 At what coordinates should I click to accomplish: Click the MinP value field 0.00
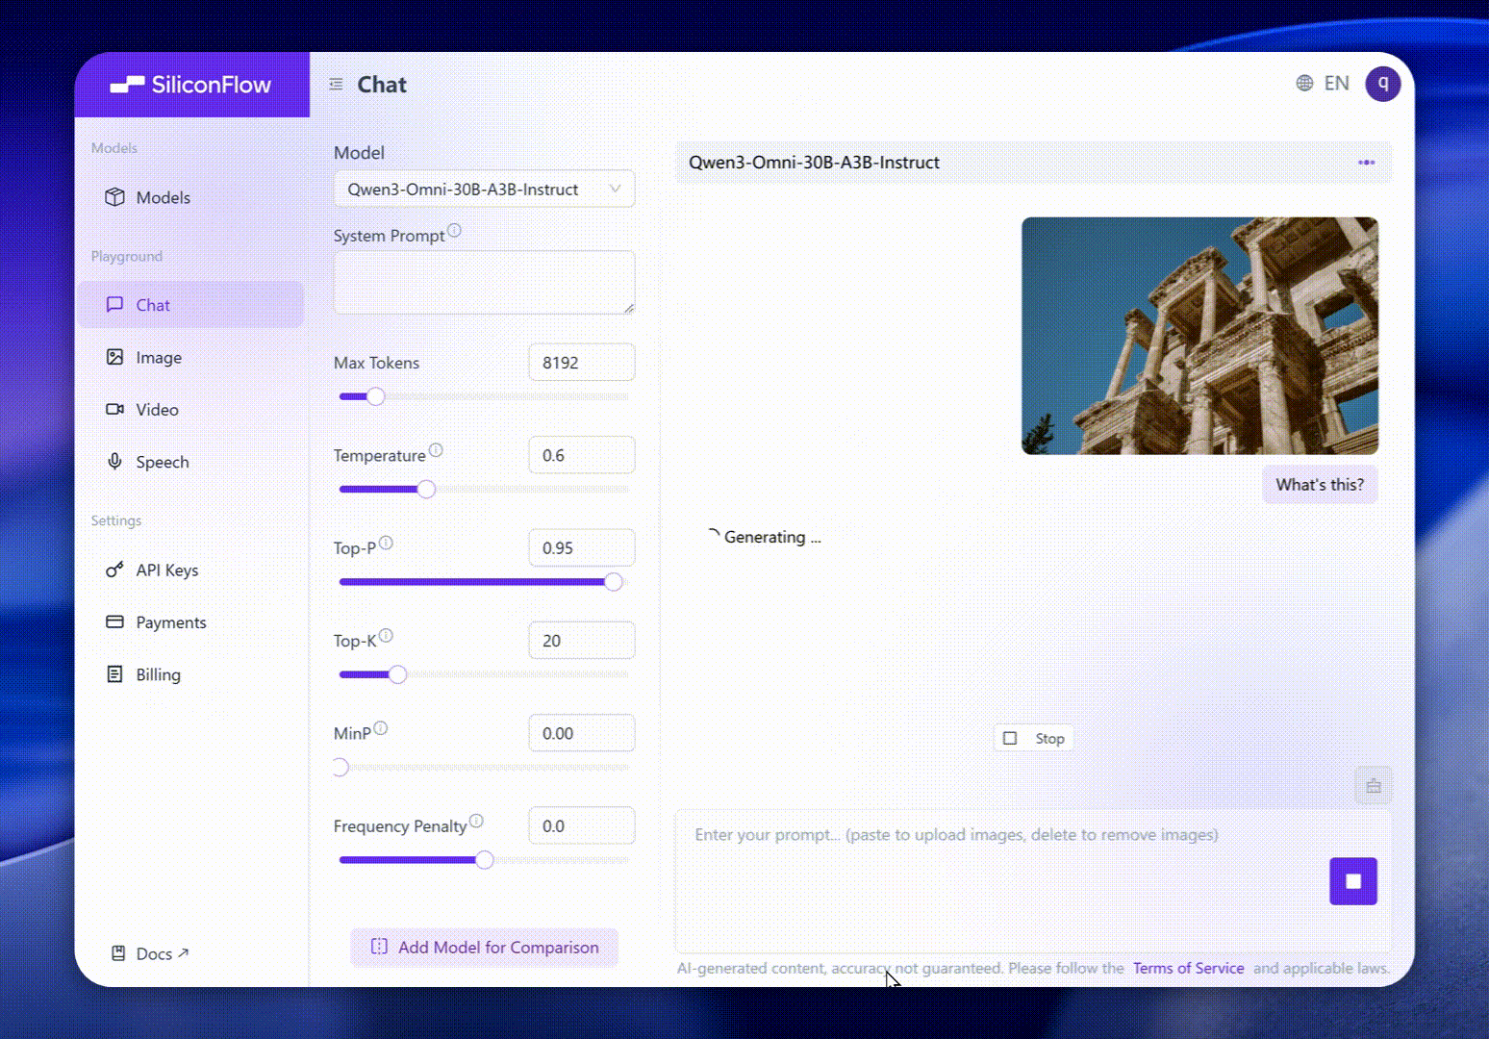[x=581, y=733]
